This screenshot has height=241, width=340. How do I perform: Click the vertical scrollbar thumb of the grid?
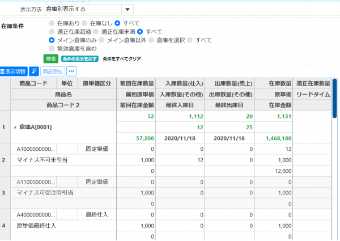[x=334, y=98]
